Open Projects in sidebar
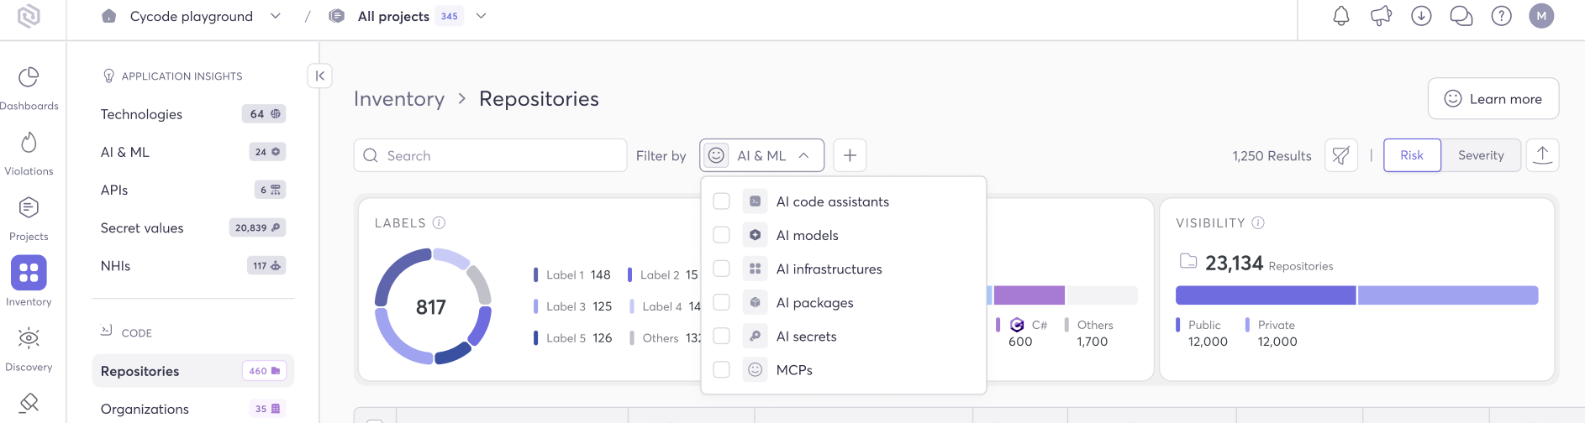1585x423 pixels. (x=29, y=219)
